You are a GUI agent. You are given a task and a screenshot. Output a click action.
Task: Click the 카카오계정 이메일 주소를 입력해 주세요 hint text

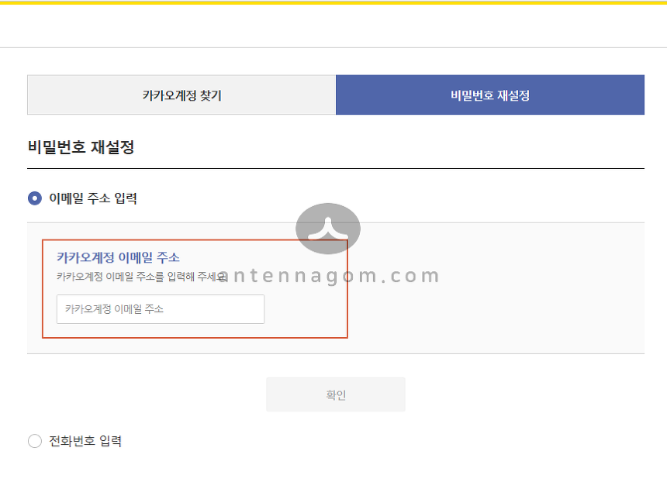pos(142,277)
